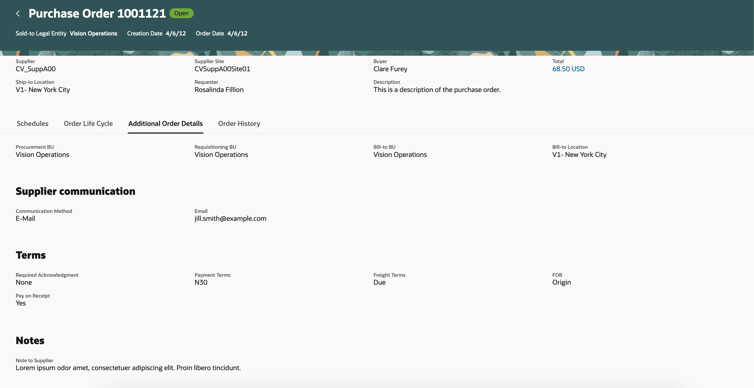This screenshot has width=754, height=388.
Task: Switch to Order Life Cycle tab
Action: coord(88,124)
